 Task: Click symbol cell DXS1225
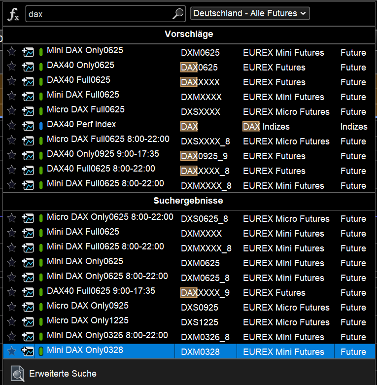200,322
